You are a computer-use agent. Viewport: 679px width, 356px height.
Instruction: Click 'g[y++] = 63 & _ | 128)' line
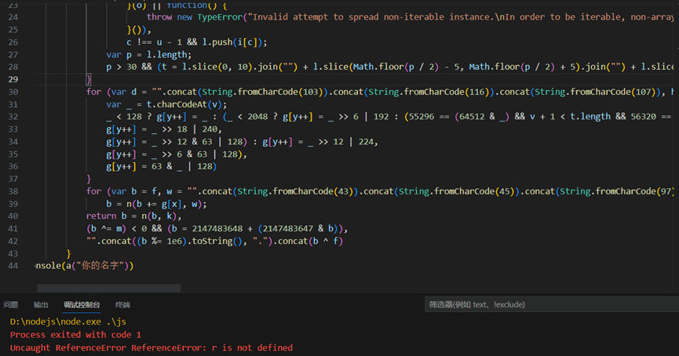click(162, 166)
